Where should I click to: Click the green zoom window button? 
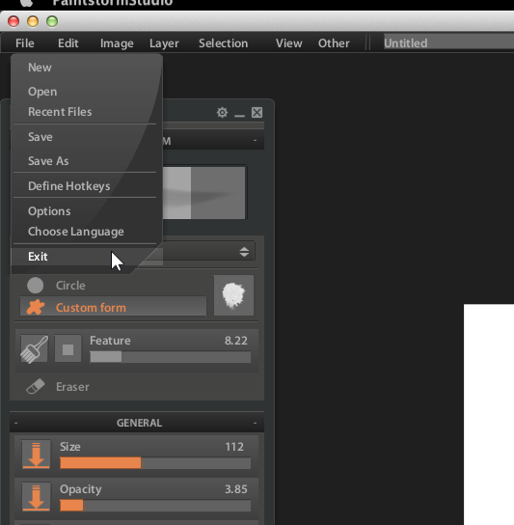(x=52, y=21)
